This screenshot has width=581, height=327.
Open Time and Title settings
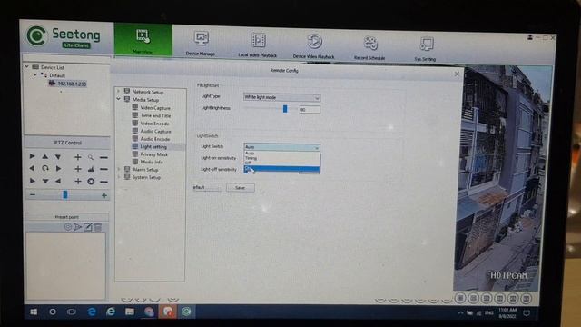tap(155, 115)
